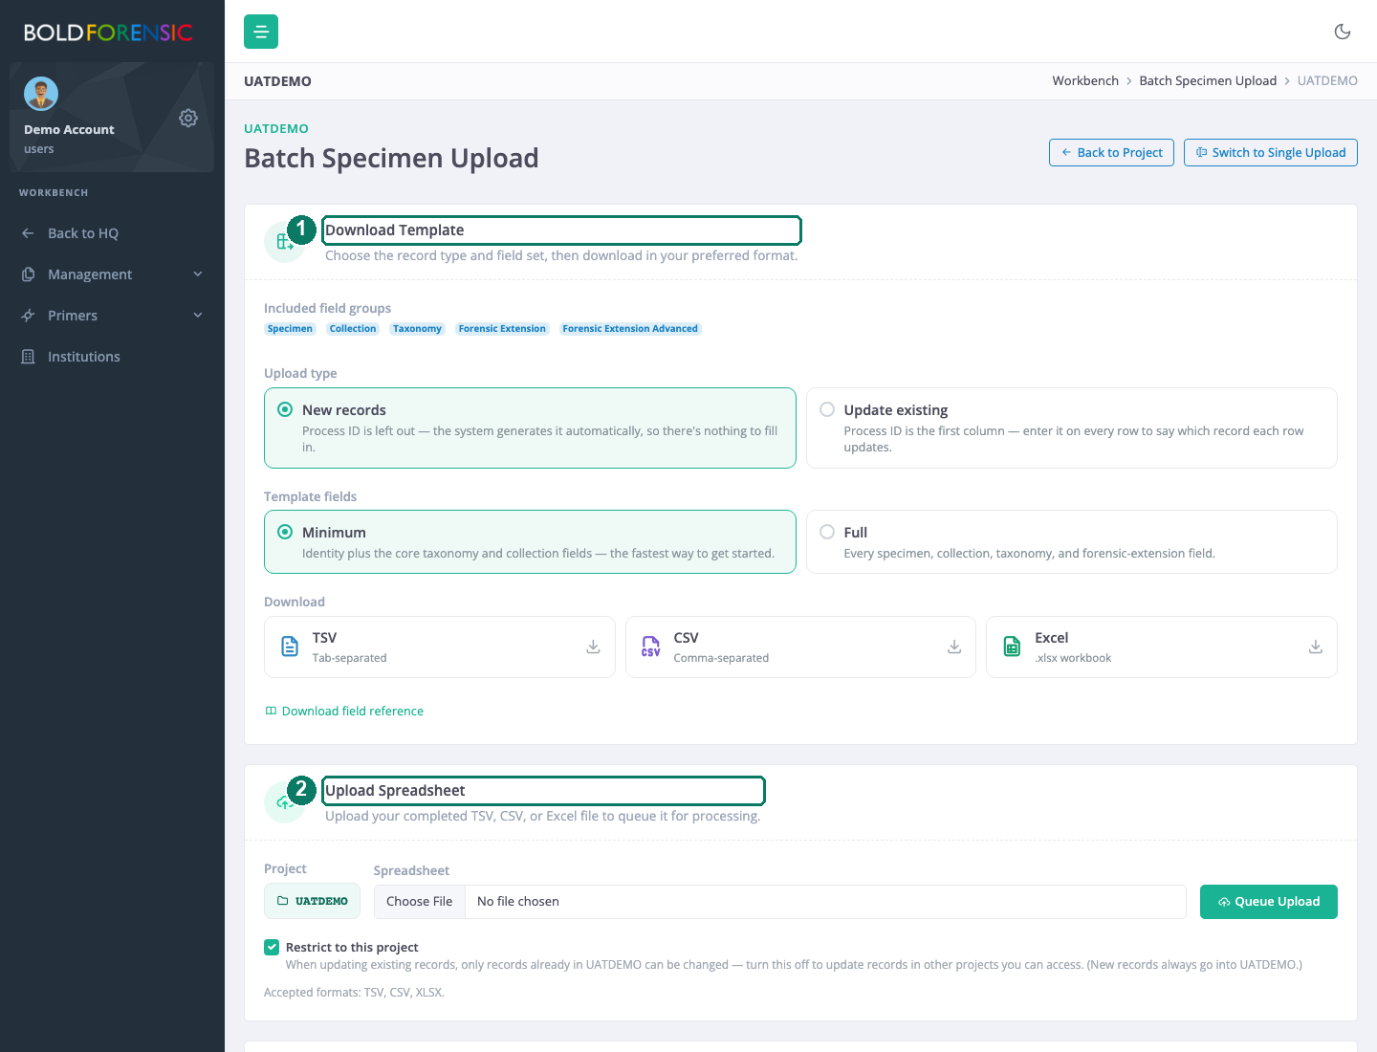Click 'Accepted formats: TSV, CSV, XLSX.' text
1377x1052 pixels.
click(354, 992)
